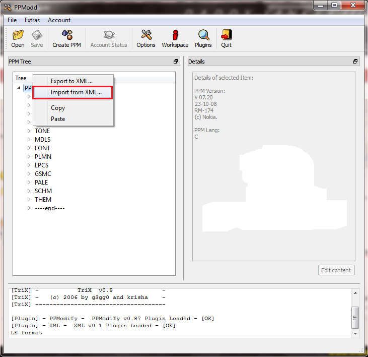Click log scrollbar down arrow

click(355, 333)
